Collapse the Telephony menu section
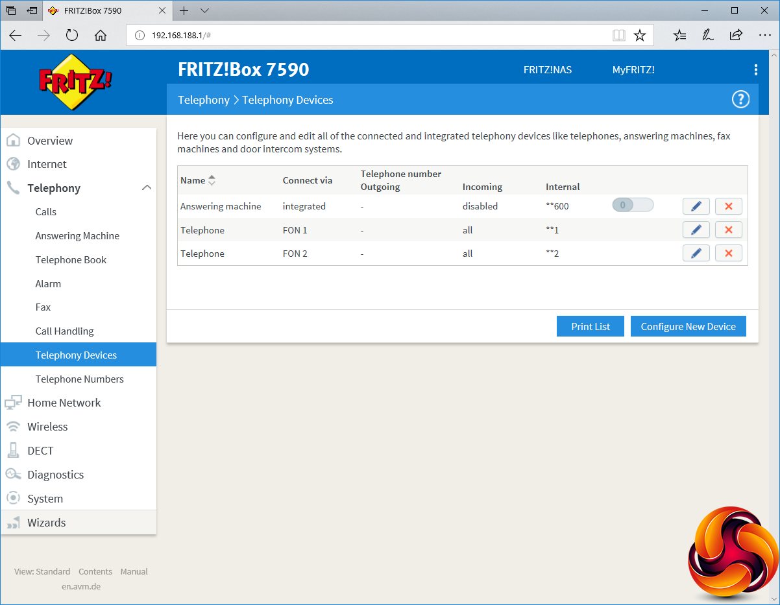Image resolution: width=780 pixels, height=605 pixels. 147,188
